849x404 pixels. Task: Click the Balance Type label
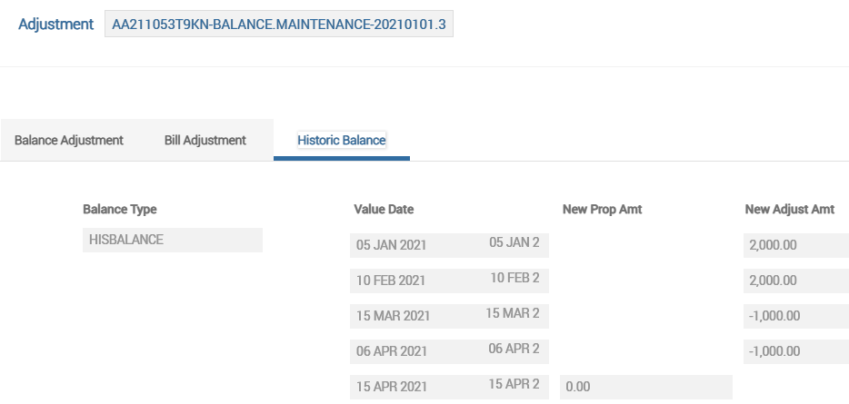coord(120,210)
